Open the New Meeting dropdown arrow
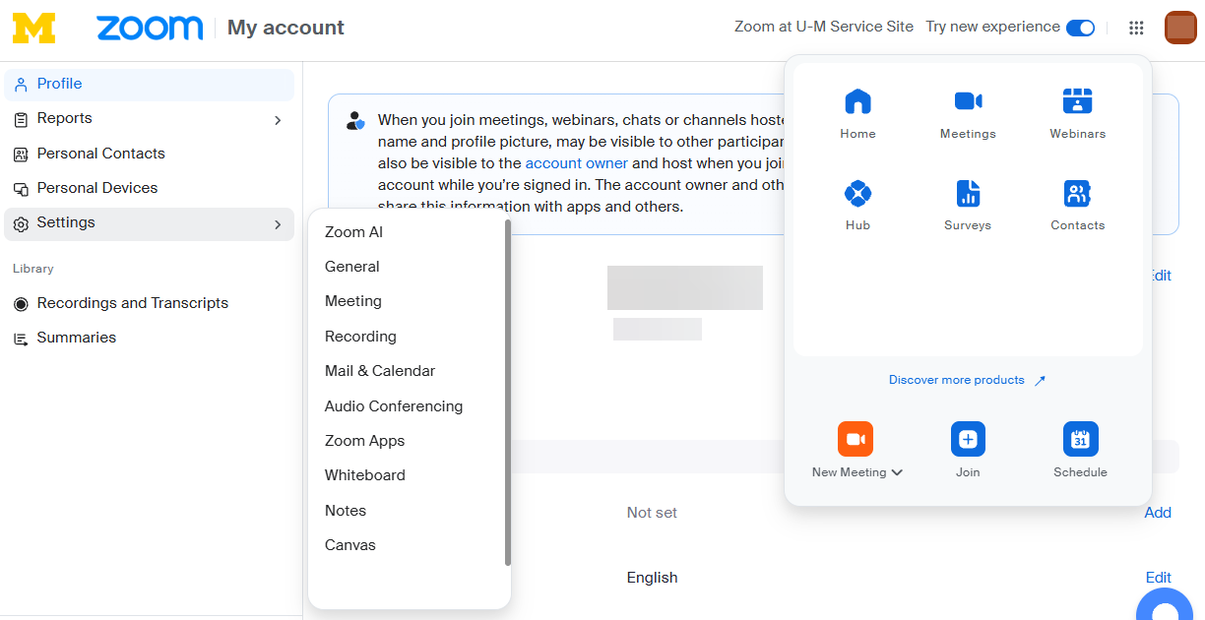This screenshot has height=620, width=1205. pos(897,472)
